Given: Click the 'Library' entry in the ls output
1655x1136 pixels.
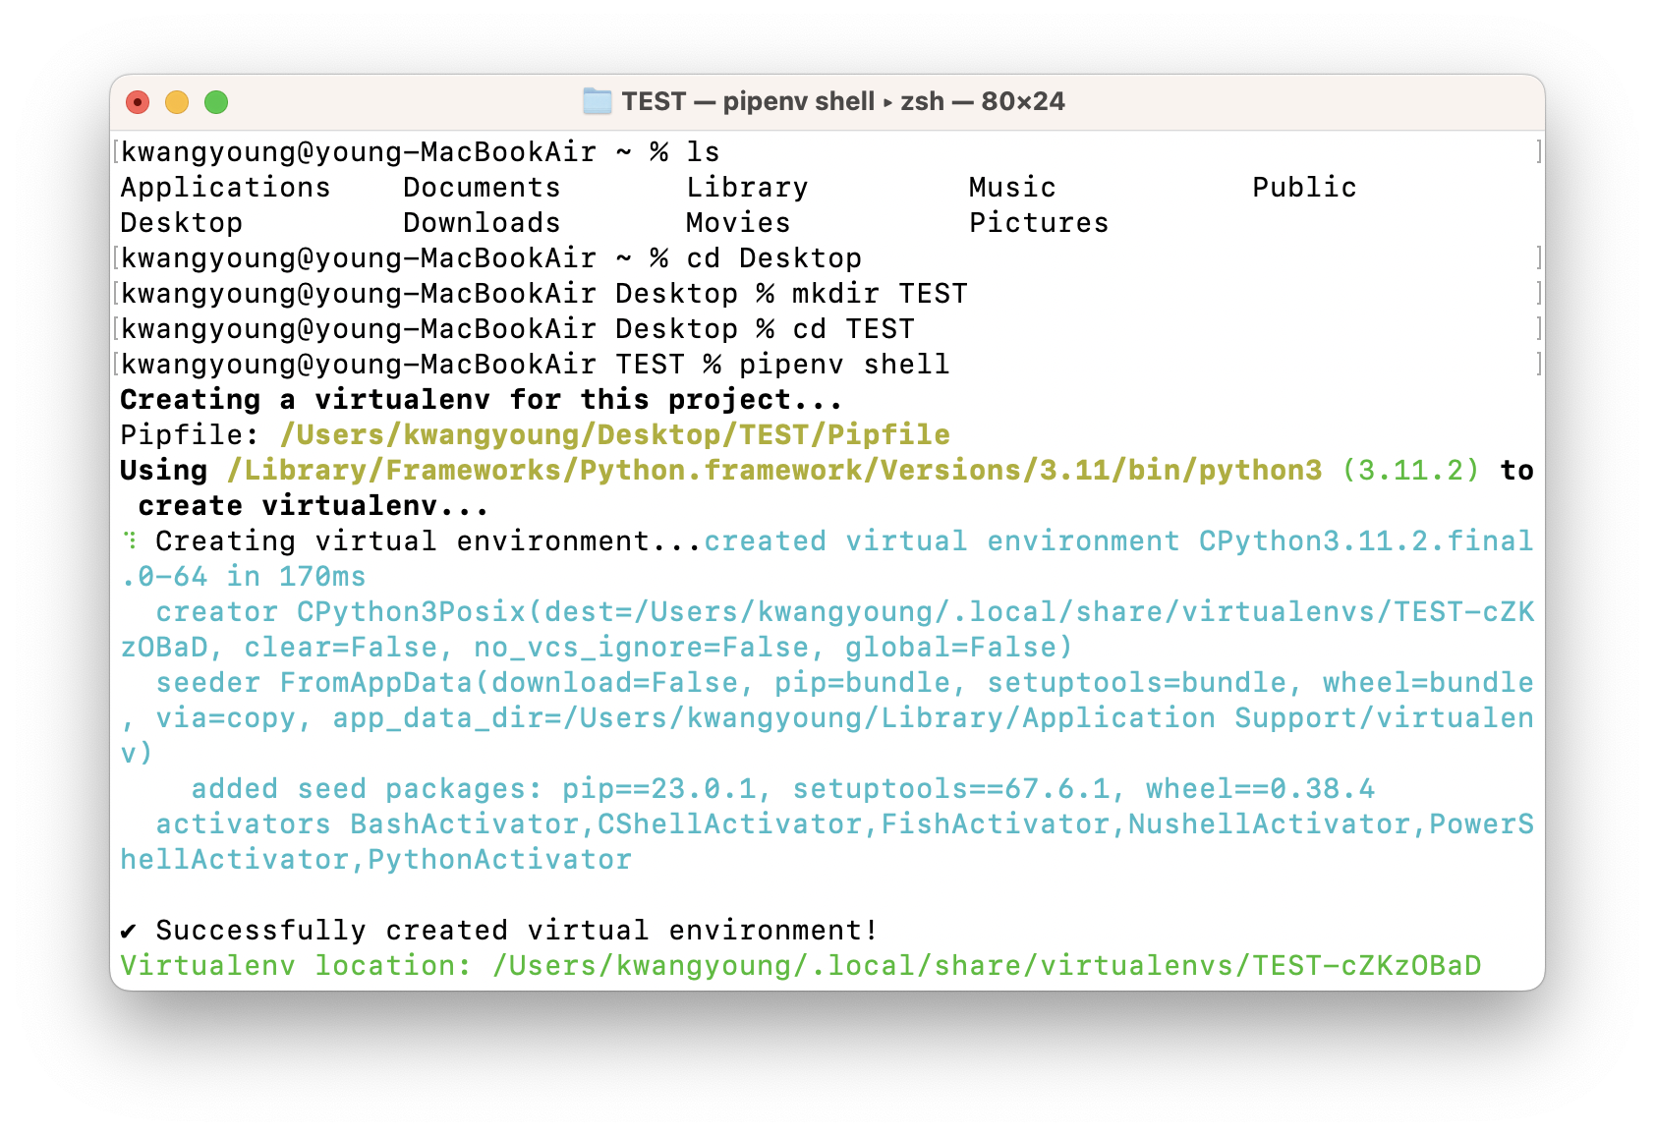Looking at the screenshot, I should pos(747,187).
